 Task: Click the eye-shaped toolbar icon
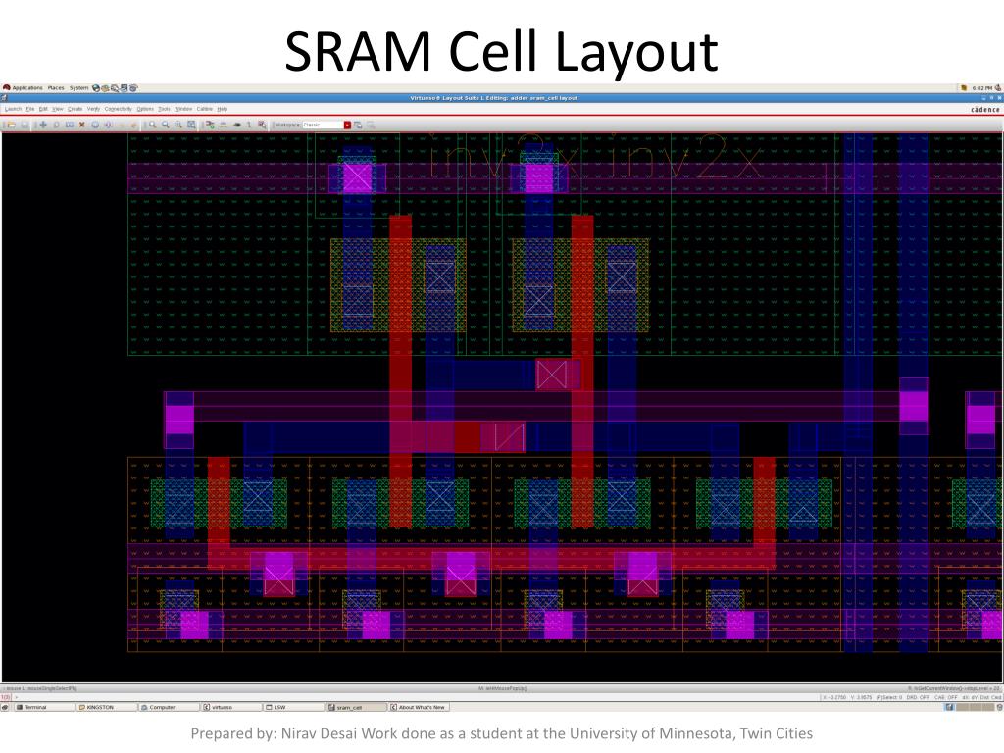[236, 125]
